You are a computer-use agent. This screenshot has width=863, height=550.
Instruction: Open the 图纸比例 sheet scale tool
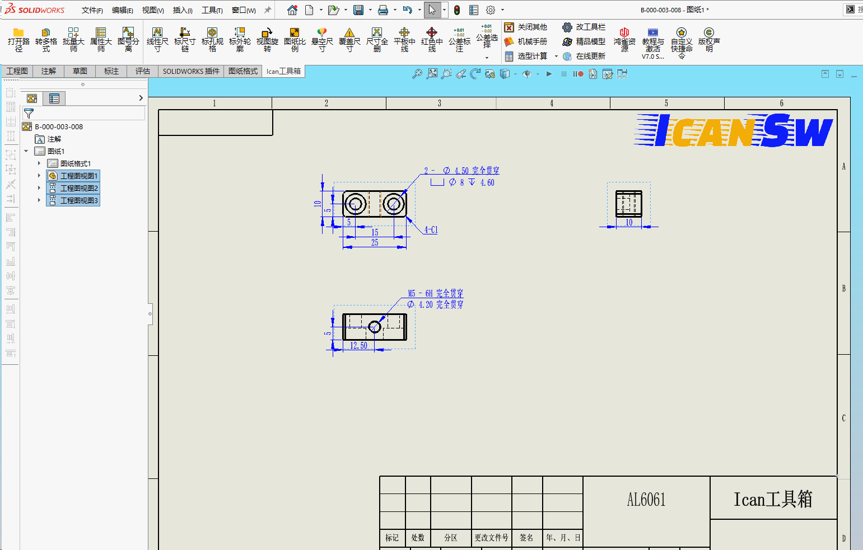point(295,39)
